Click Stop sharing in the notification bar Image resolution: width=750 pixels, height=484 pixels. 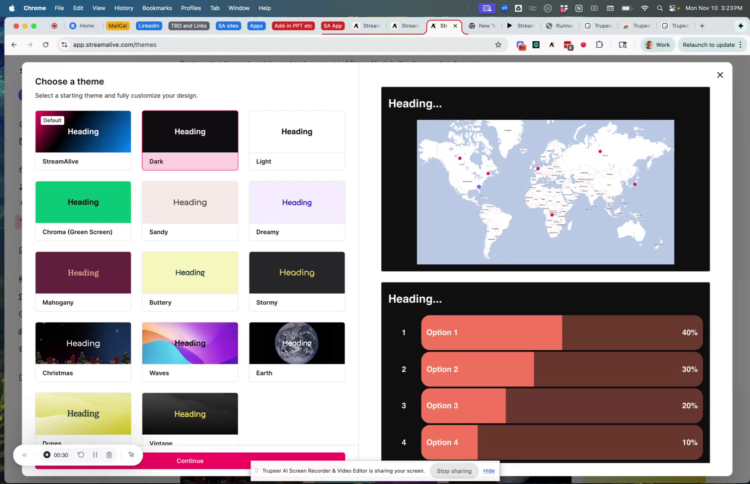454,471
